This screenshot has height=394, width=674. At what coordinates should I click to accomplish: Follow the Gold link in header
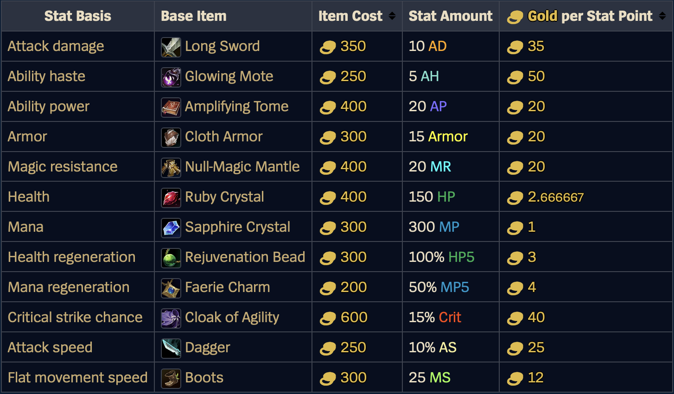tap(542, 16)
